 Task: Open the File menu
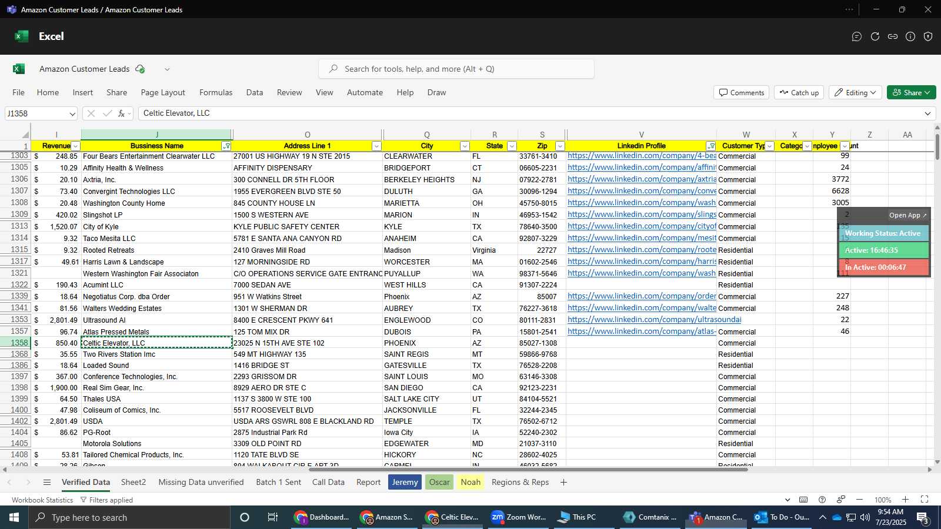19,93
